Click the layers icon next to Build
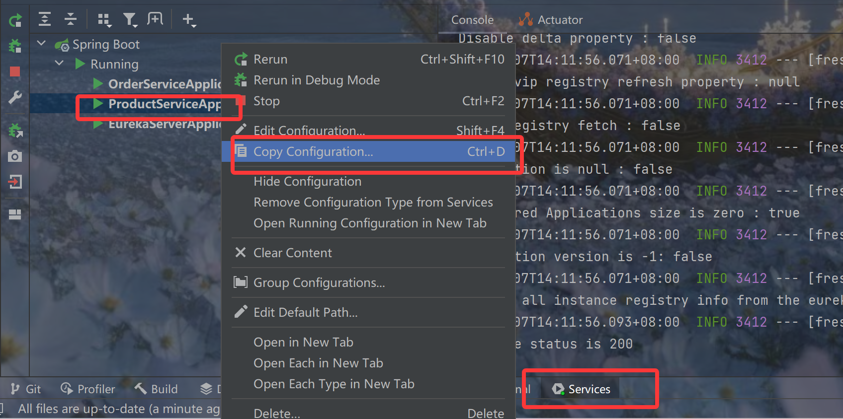This screenshot has width=843, height=419. 206,389
